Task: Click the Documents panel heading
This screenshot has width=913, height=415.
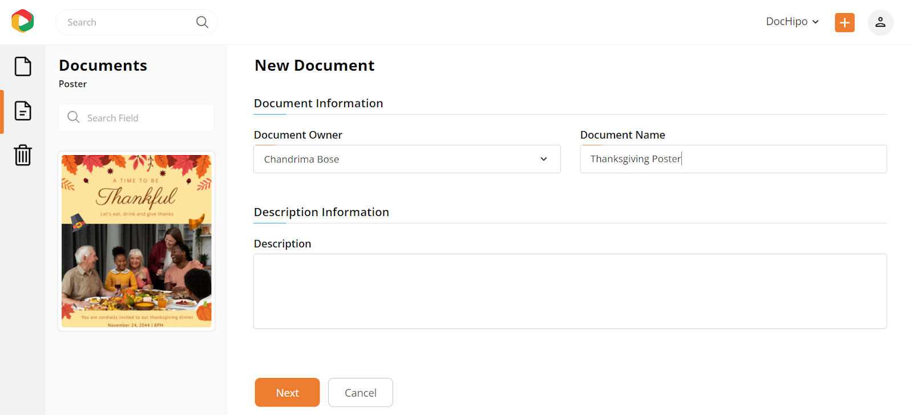Action: [103, 66]
